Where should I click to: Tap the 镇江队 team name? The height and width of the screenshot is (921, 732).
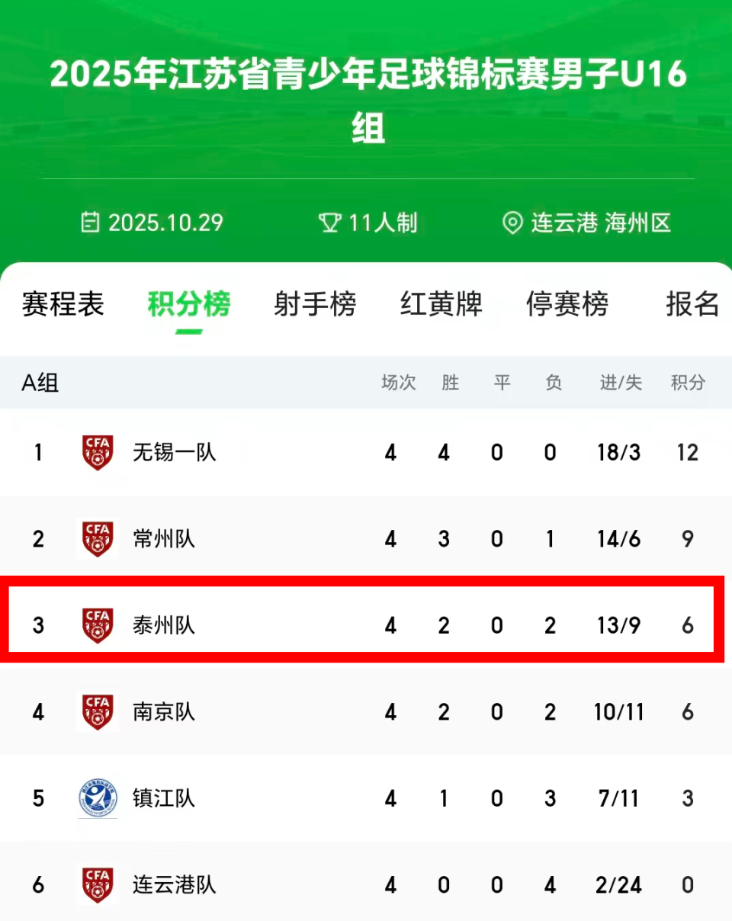tap(163, 798)
